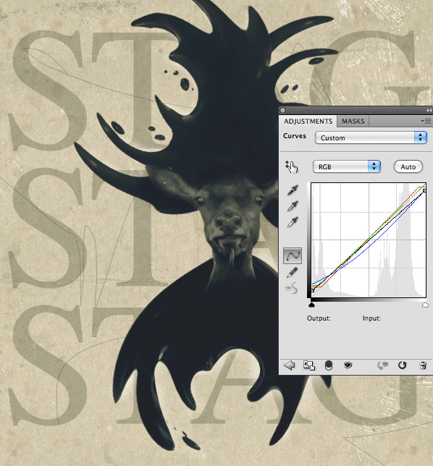Select curve point at bottom left
The height and width of the screenshot is (466, 433).
313,290
